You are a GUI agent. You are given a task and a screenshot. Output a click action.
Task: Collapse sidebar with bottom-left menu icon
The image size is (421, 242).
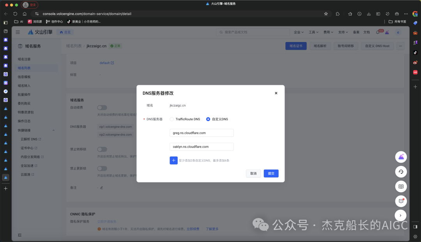point(19,235)
